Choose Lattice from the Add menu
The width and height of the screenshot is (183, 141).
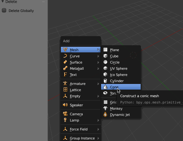[x=81, y=90]
